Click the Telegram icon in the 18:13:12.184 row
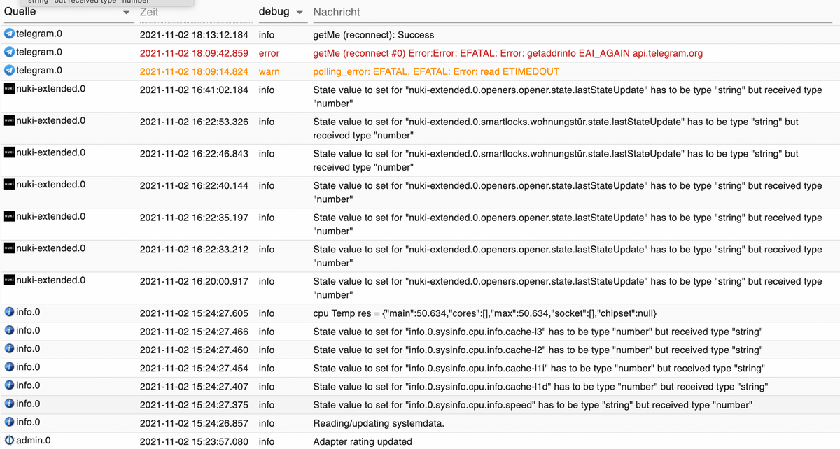 [9, 34]
